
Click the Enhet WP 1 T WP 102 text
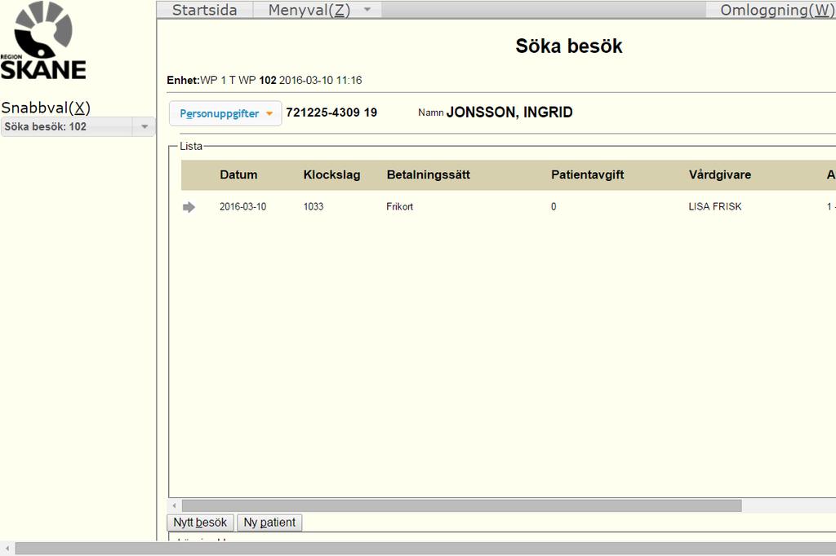[x=221, y=81]
